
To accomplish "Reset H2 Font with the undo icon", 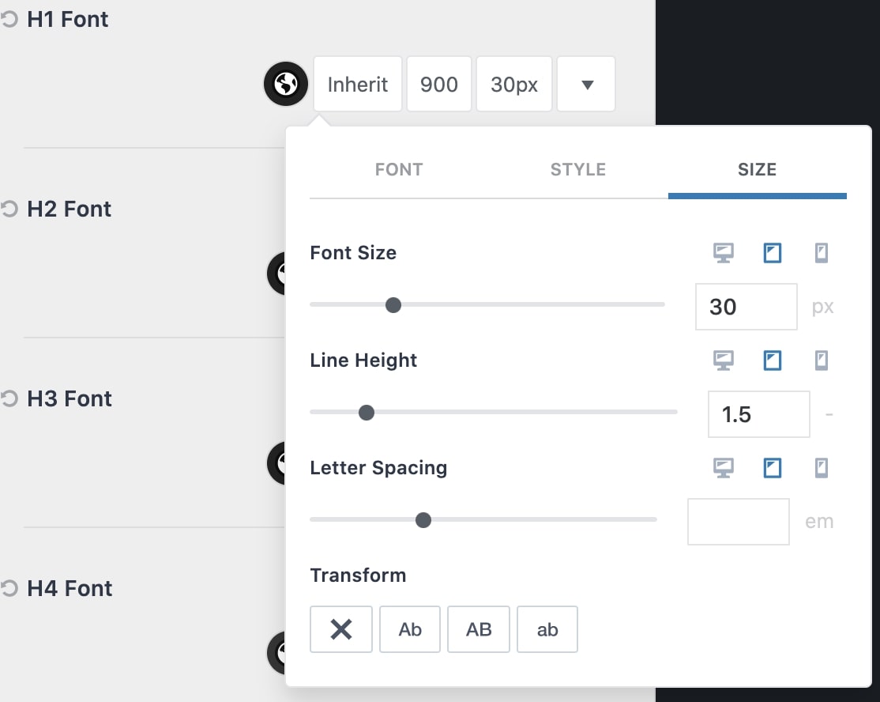I will coord(9,209).
